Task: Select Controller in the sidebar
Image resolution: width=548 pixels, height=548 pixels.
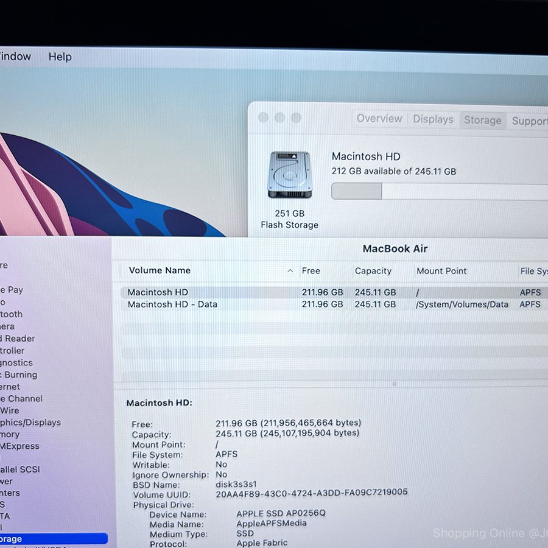Action: (x=12, y=351)
